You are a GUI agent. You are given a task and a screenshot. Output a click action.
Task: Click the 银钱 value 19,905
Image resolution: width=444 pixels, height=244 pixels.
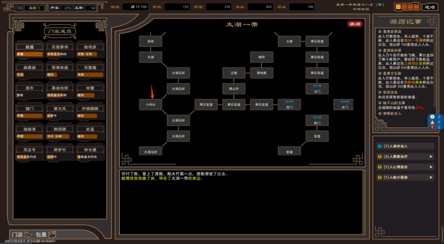[135, 7]
